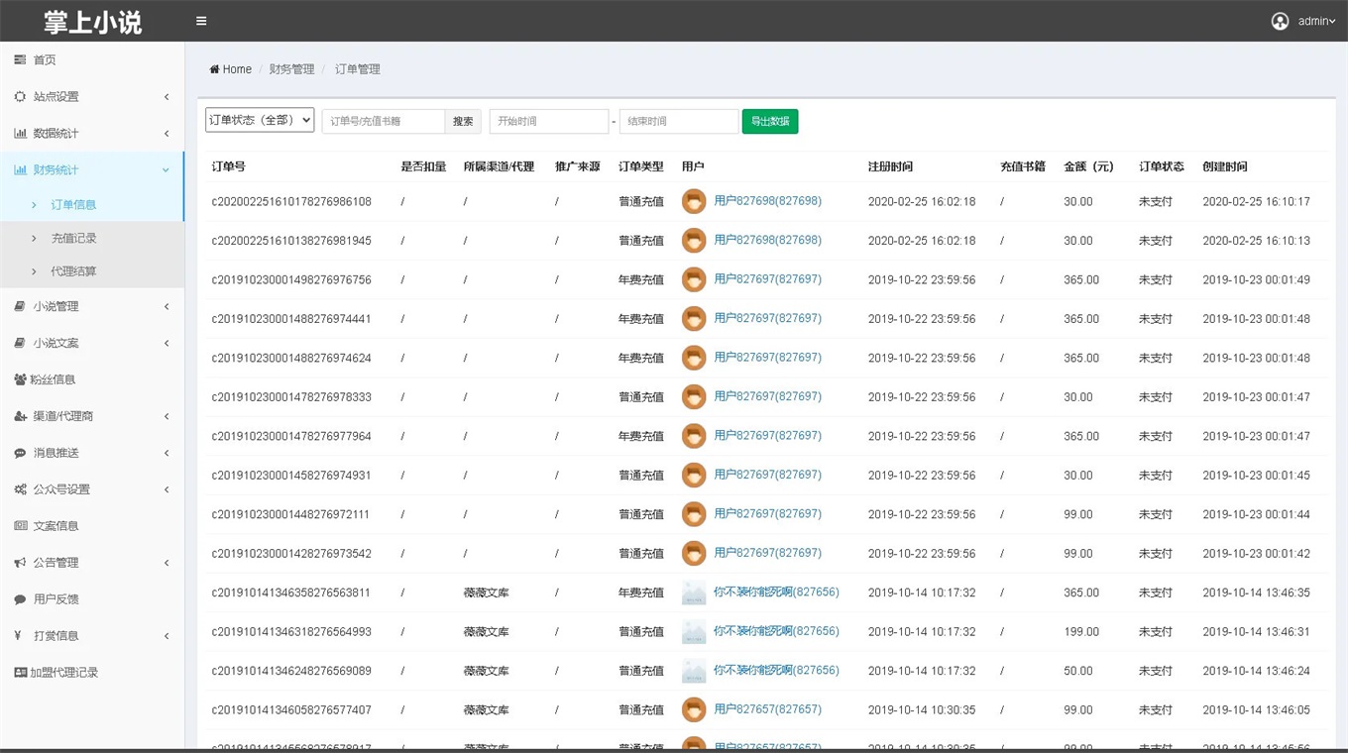Click created time 2019-10-23 00:01:49
1348x753 pixels.
tap(1256, 280)
